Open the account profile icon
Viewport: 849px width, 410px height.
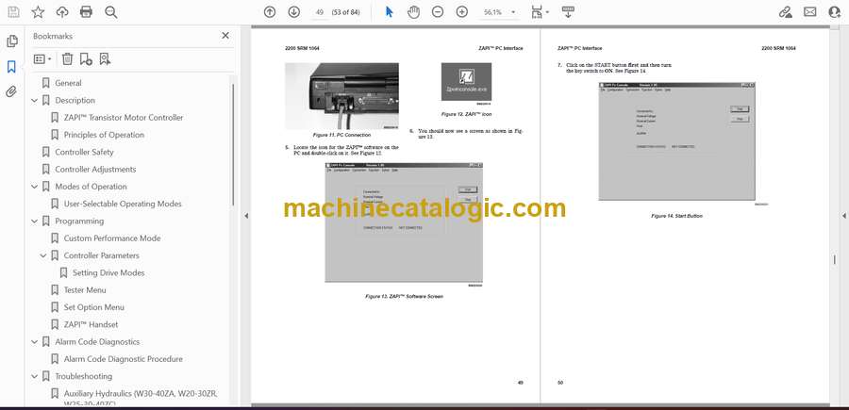[x=835, y=12]
